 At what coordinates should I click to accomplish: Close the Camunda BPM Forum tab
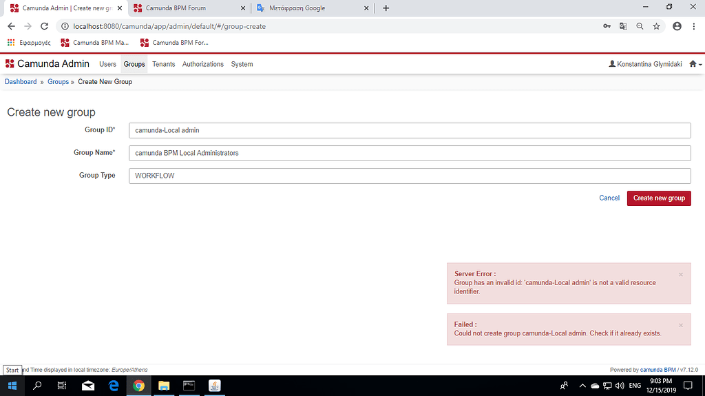click(243, 8)
